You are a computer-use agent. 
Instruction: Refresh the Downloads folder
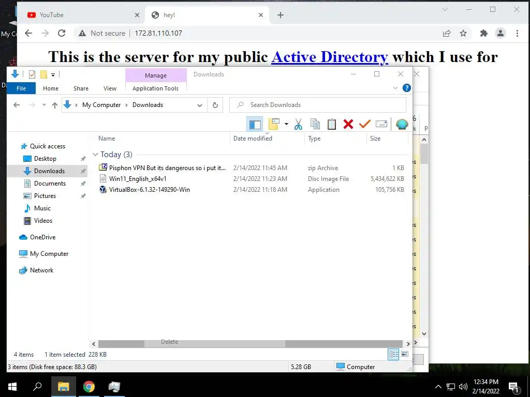[x=215, y=105]
